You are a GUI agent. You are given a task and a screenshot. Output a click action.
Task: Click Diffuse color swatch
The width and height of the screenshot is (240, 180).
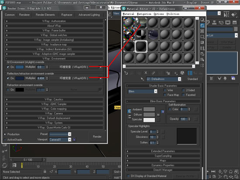(149, 115)
